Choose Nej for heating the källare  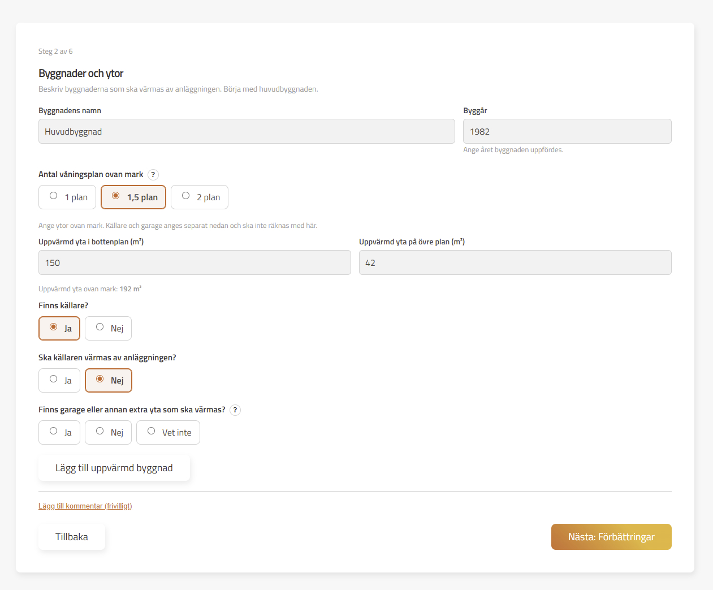[x=109, y=381]
